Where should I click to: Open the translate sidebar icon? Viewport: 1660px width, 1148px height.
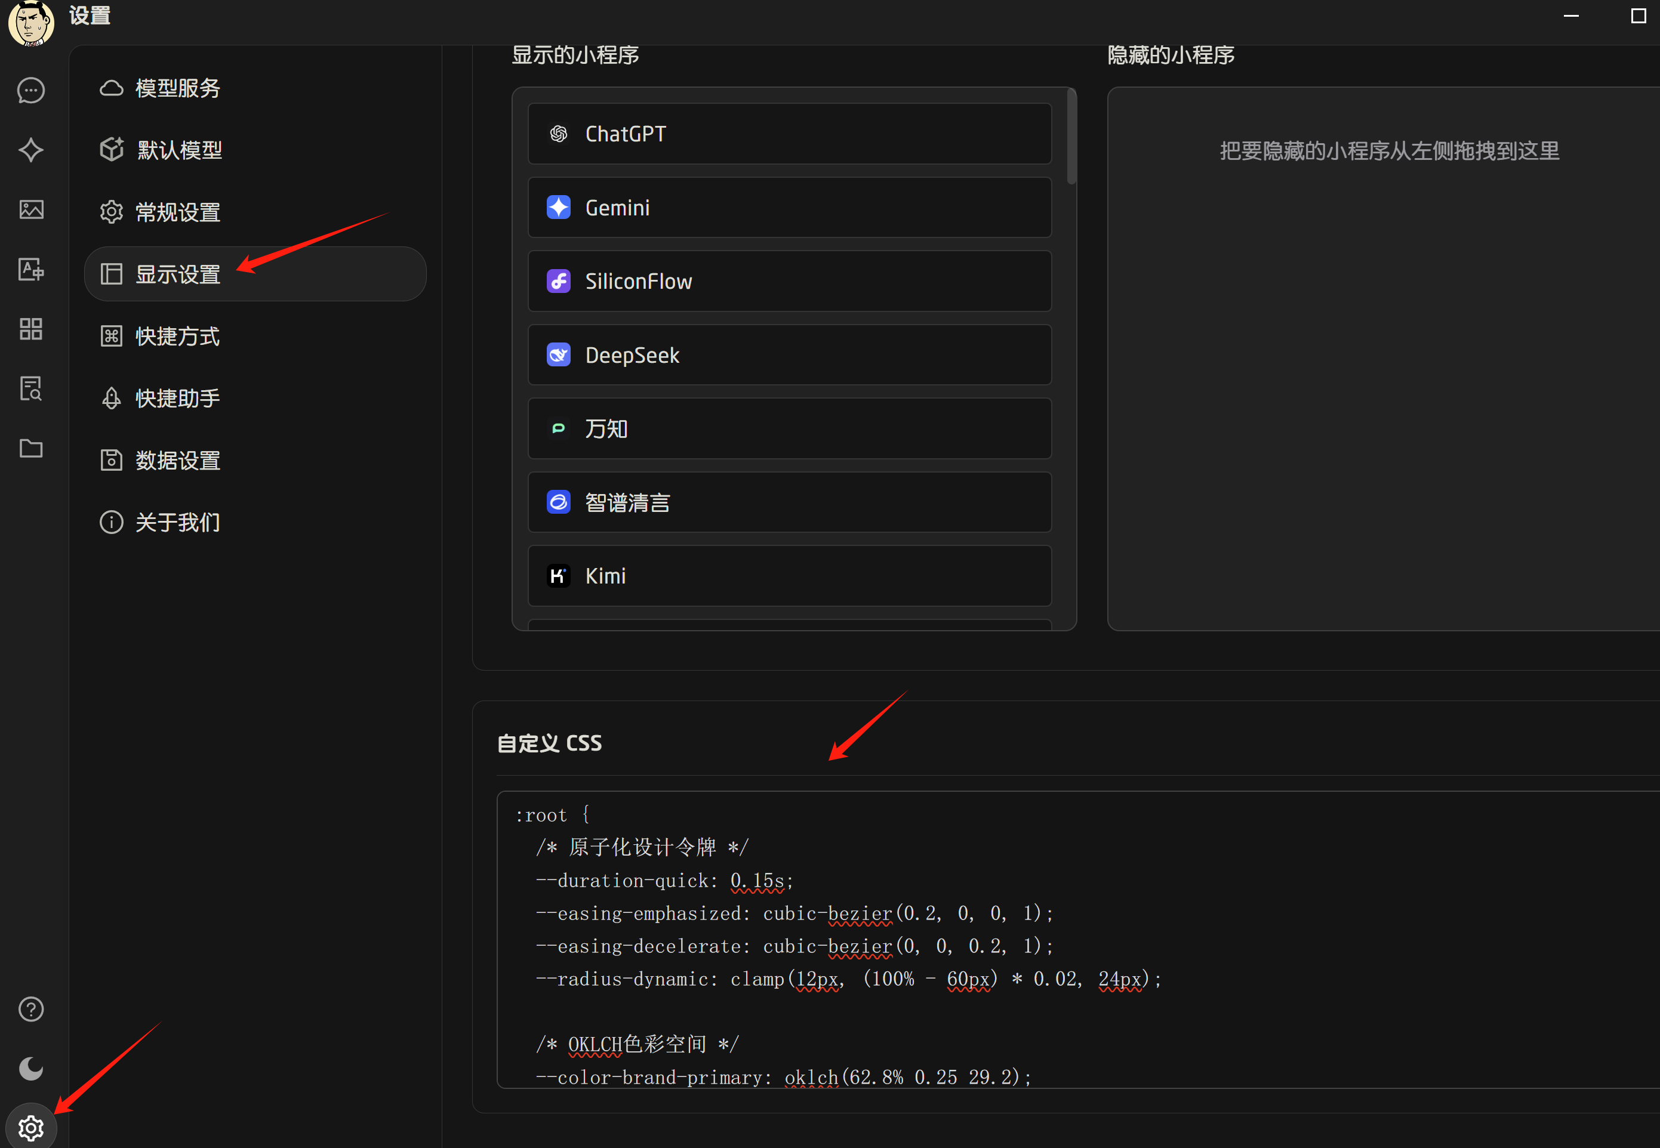pos(31,269)
